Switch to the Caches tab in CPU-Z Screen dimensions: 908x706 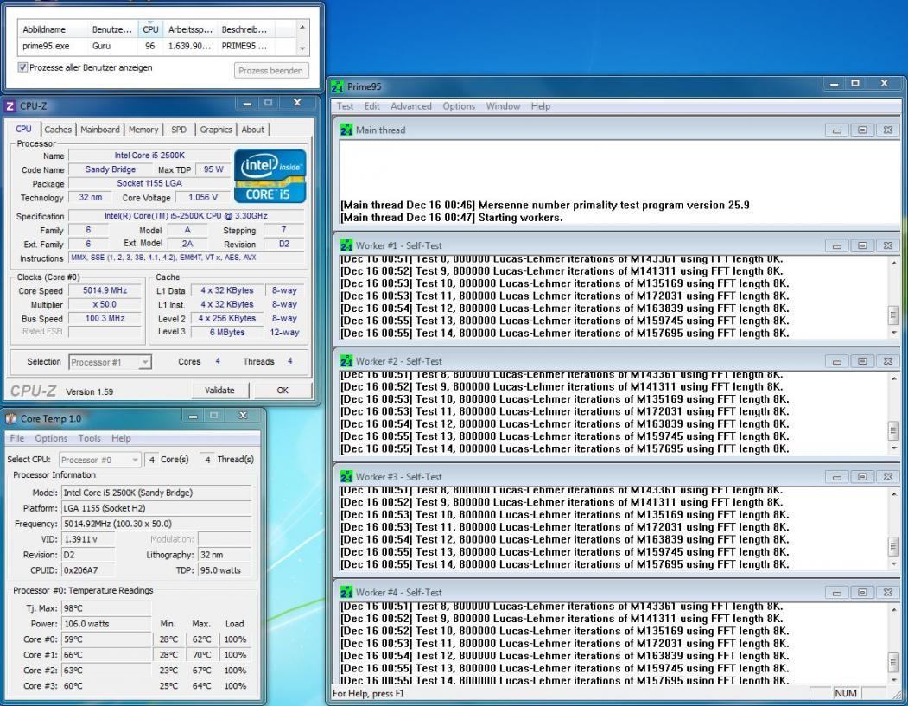coord(58,130)
